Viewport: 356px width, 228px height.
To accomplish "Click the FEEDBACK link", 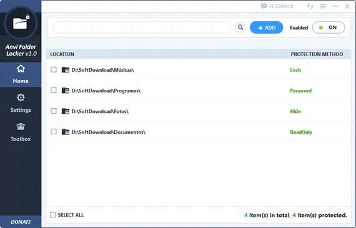I will (x=277, y=6).
